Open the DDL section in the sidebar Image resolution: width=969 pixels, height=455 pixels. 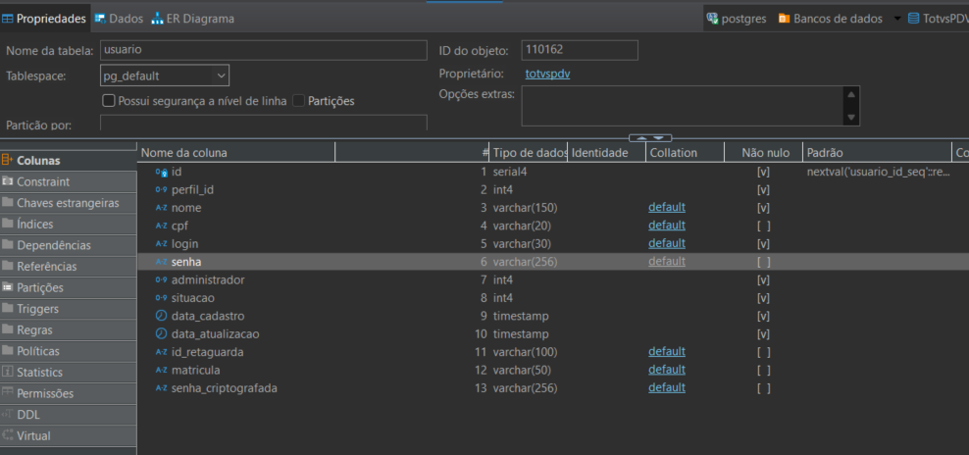[x=28, y=415]
